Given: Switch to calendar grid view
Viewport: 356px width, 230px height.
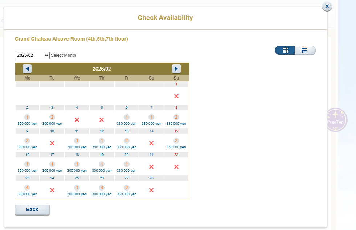Looking at the screenshot, I should [285, 50].
